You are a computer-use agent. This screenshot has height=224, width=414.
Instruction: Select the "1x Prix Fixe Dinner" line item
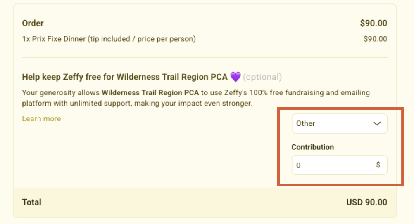pyautogui.click(x=109, y=39)
